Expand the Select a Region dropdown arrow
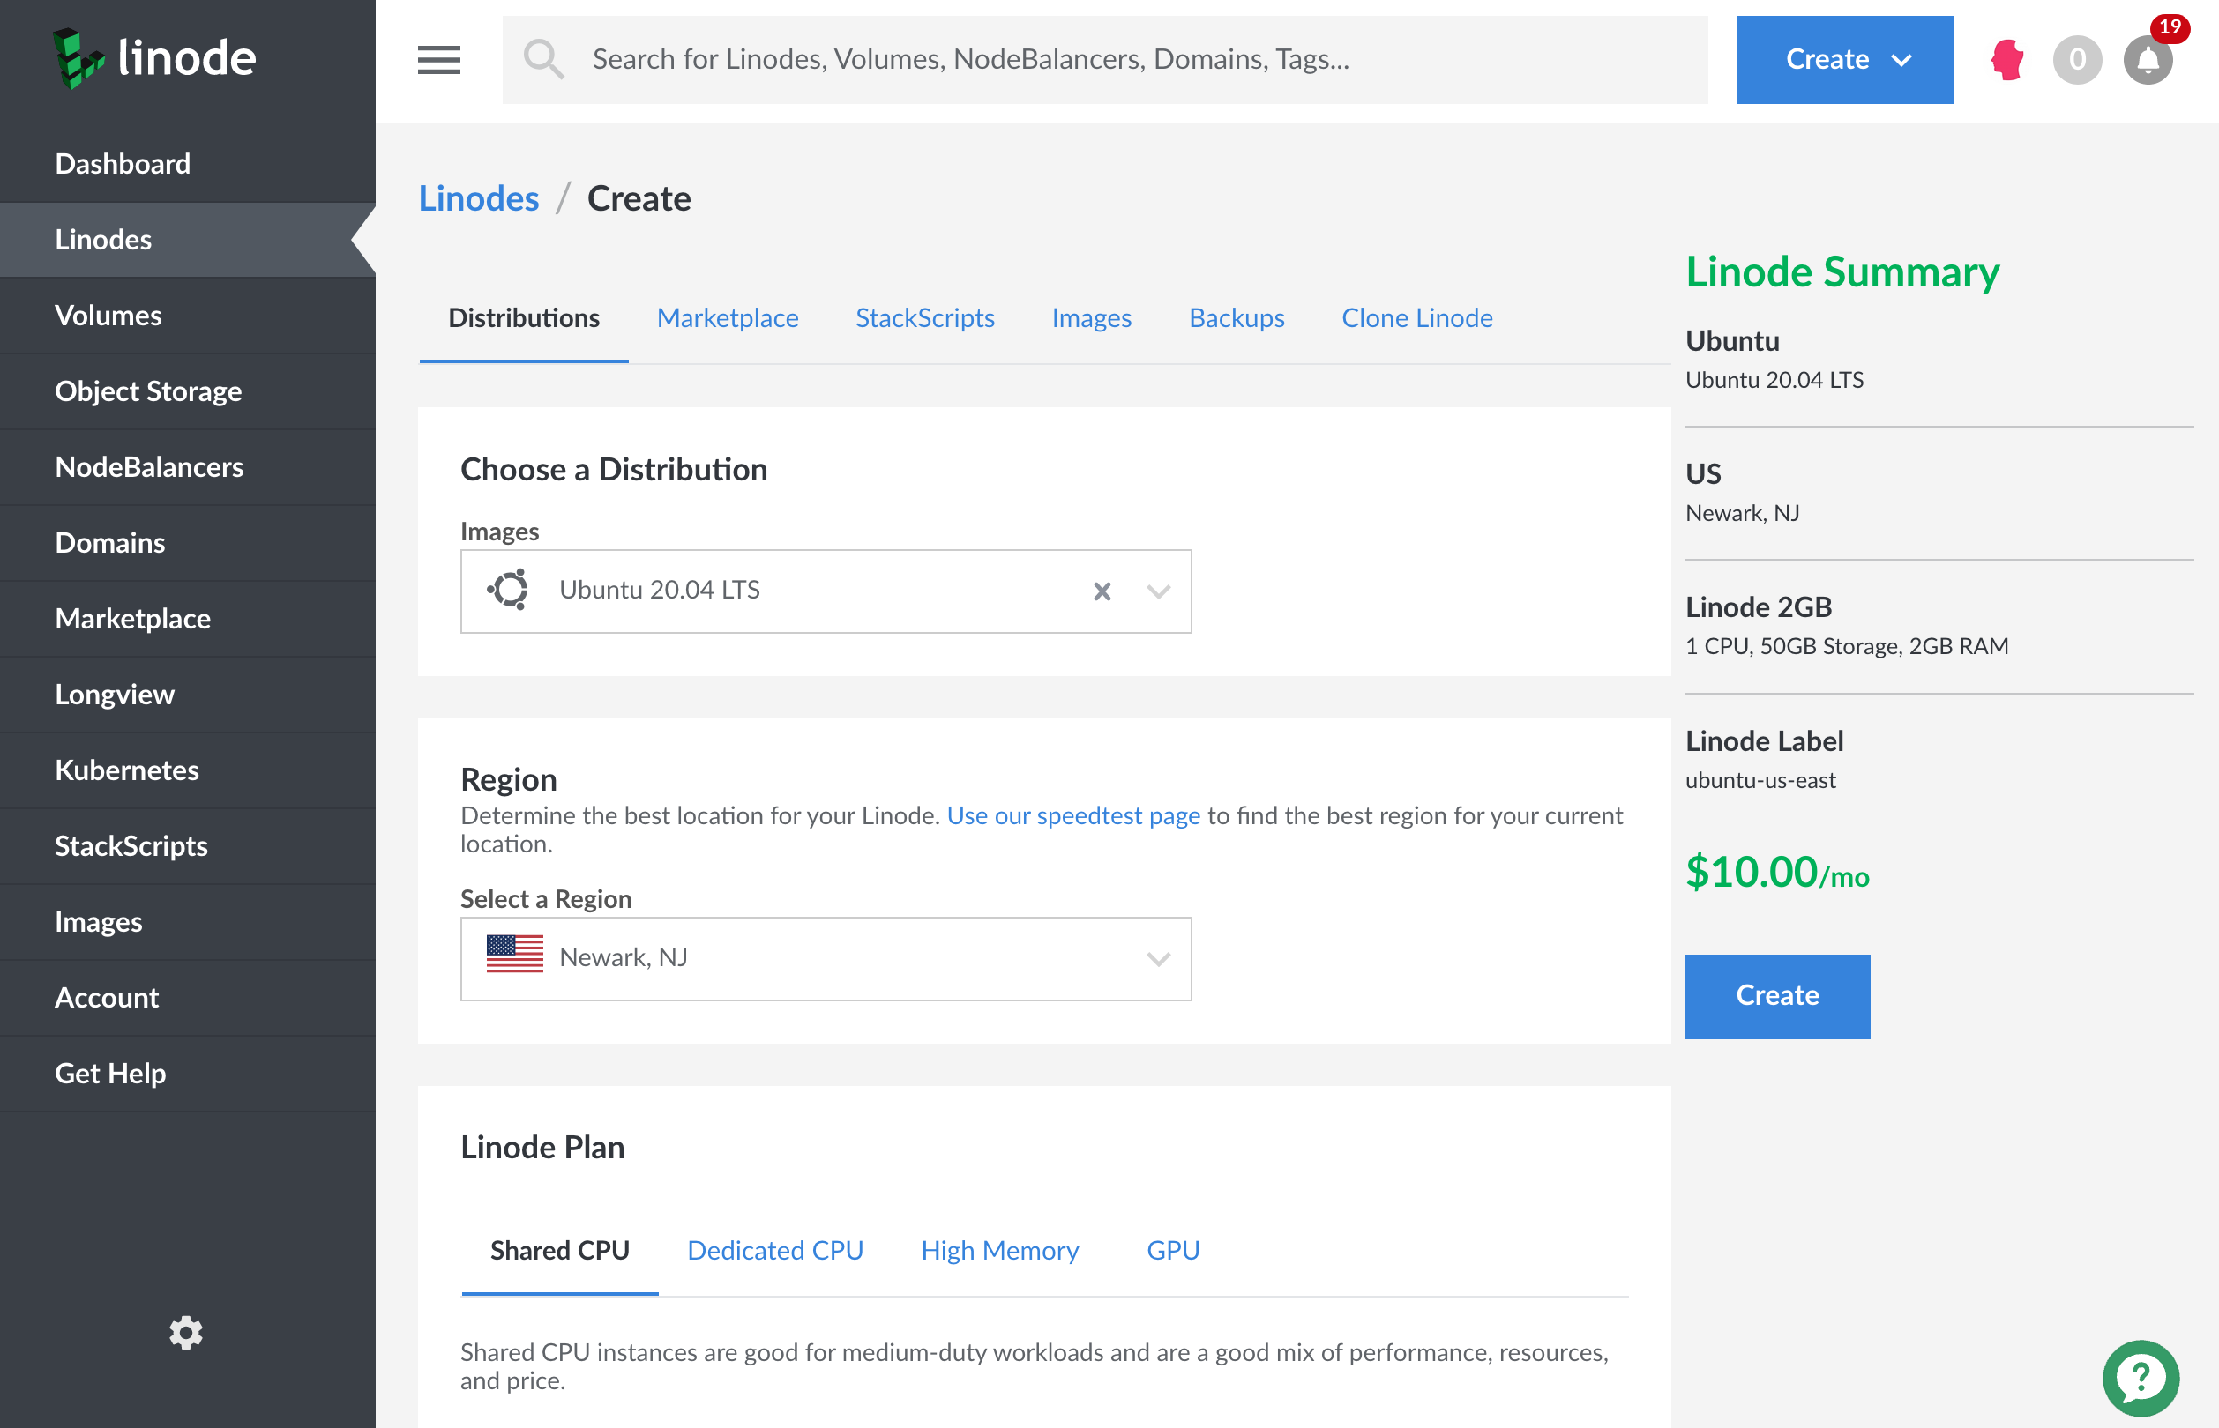This screenshot has height=1428, width=2219. pos(1159,959)
